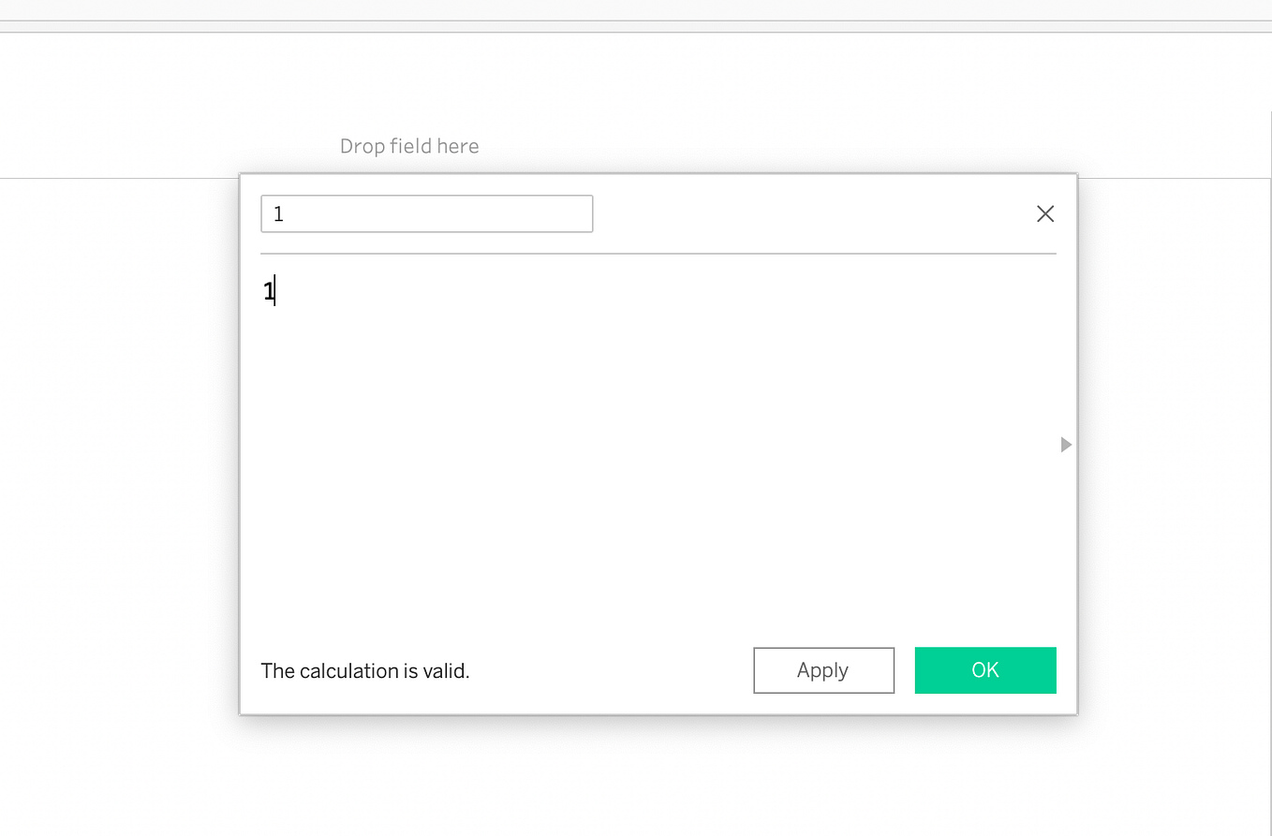This screenshot has height=836, width=1272.
Task: Click the validity message at the dialog bottom
Action: click(364, 670)
